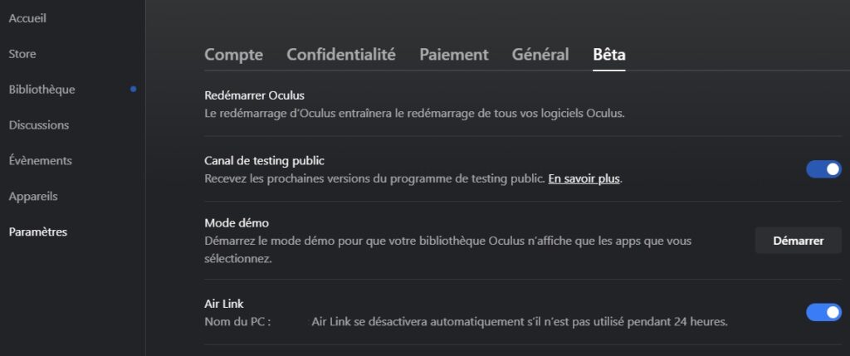
Task: Click the Bêta tab
Action: pos(609,55)
